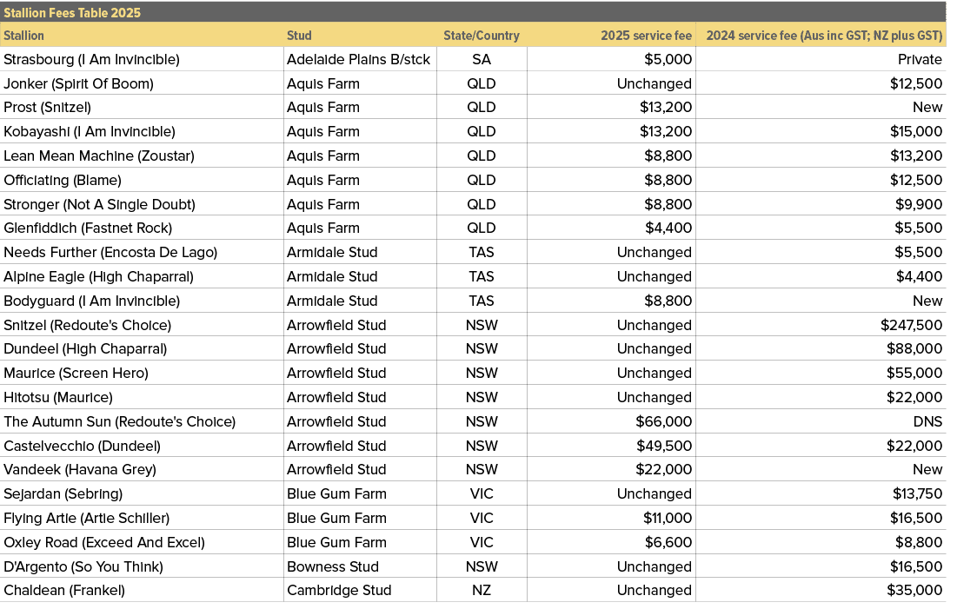Select the Stallion Fees Table 2025 title bar

(74, 12)
